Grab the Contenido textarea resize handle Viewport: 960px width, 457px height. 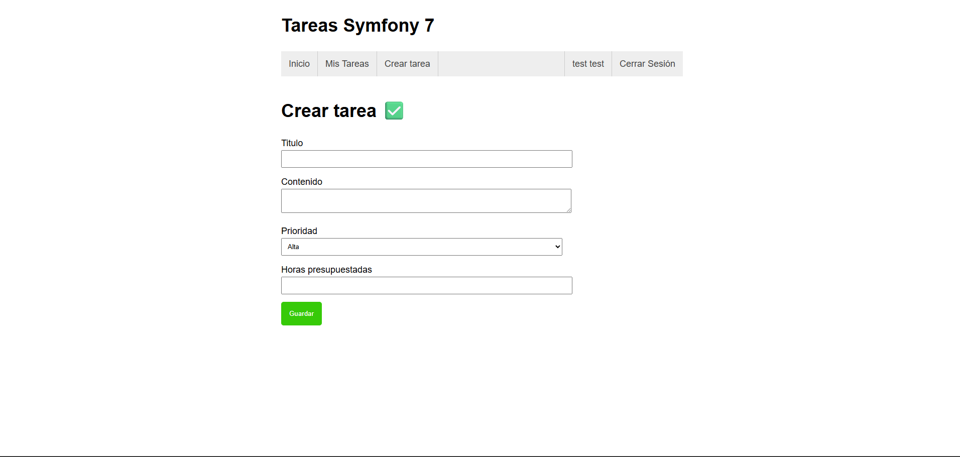click(568, 210)
